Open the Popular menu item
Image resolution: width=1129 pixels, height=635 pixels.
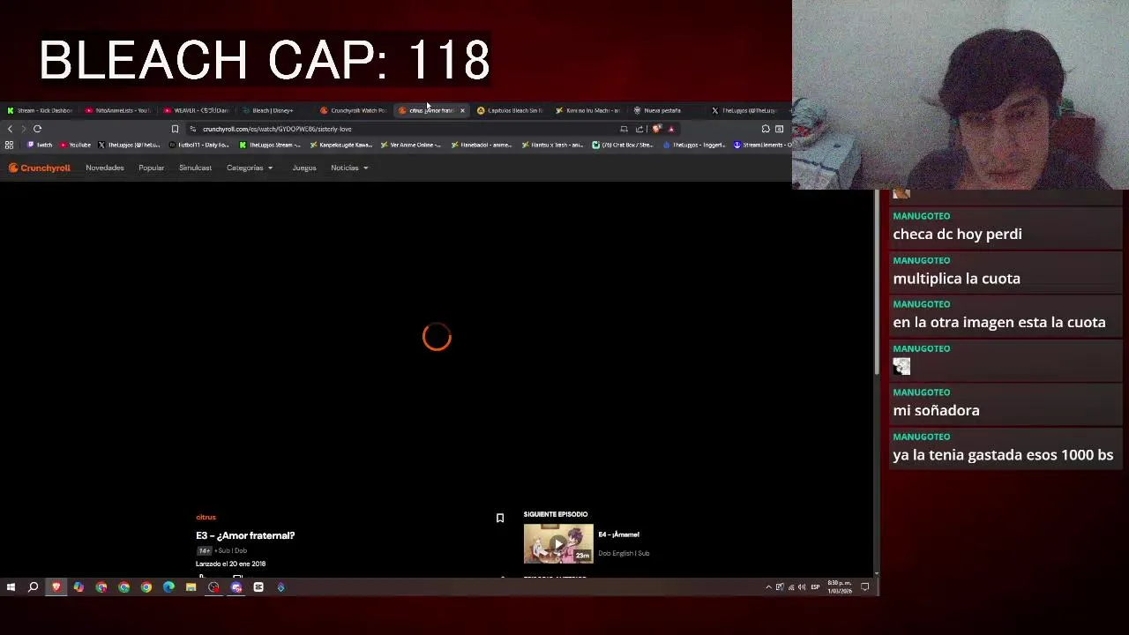click(x=151, y=168)
